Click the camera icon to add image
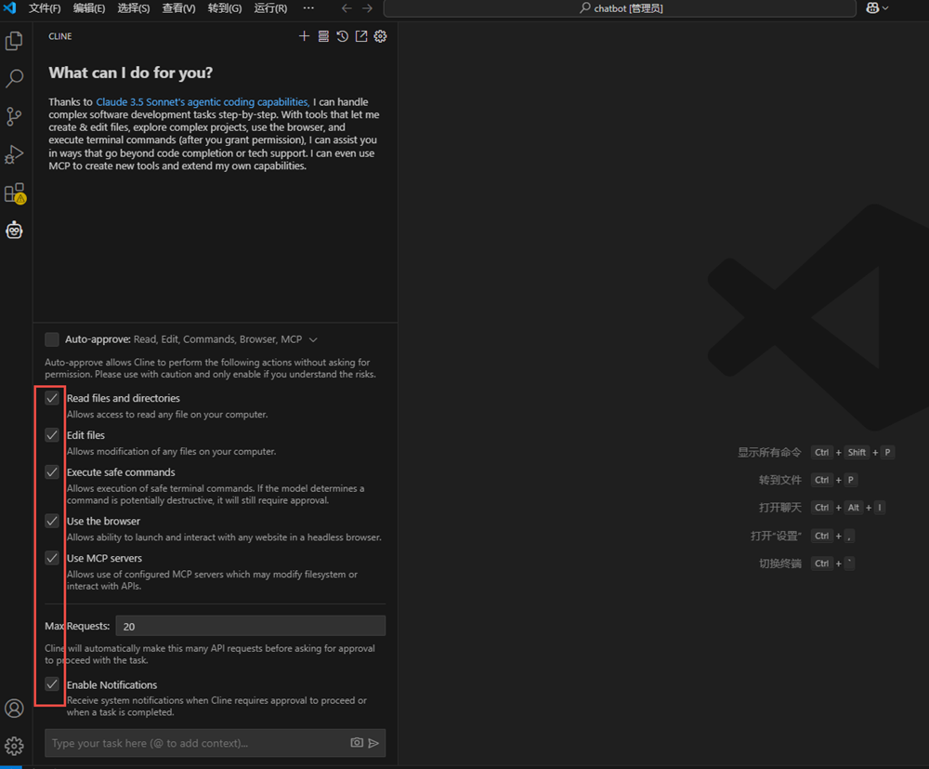The image size is (929, 769). click(357, 742)
